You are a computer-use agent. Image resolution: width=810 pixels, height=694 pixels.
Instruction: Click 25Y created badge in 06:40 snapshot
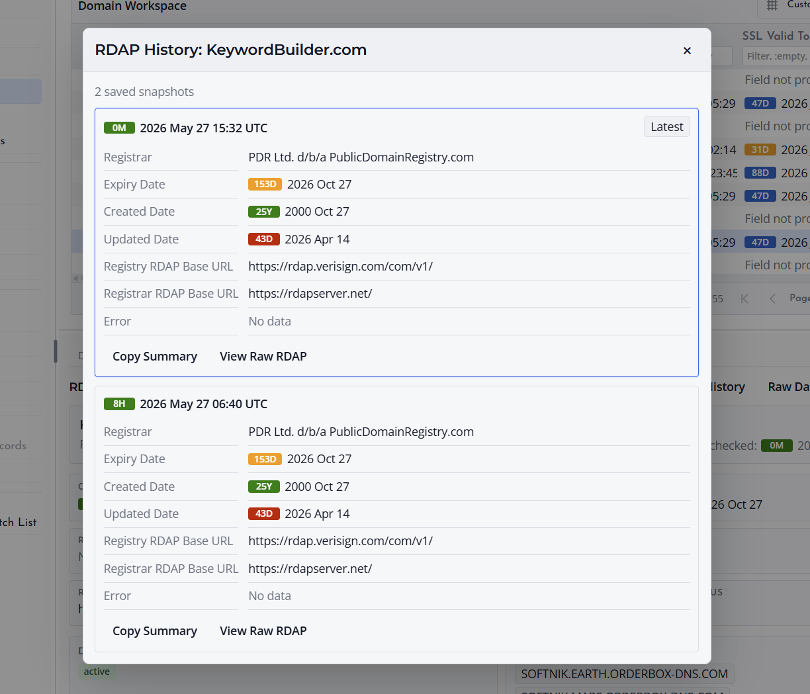click(264, 486)
